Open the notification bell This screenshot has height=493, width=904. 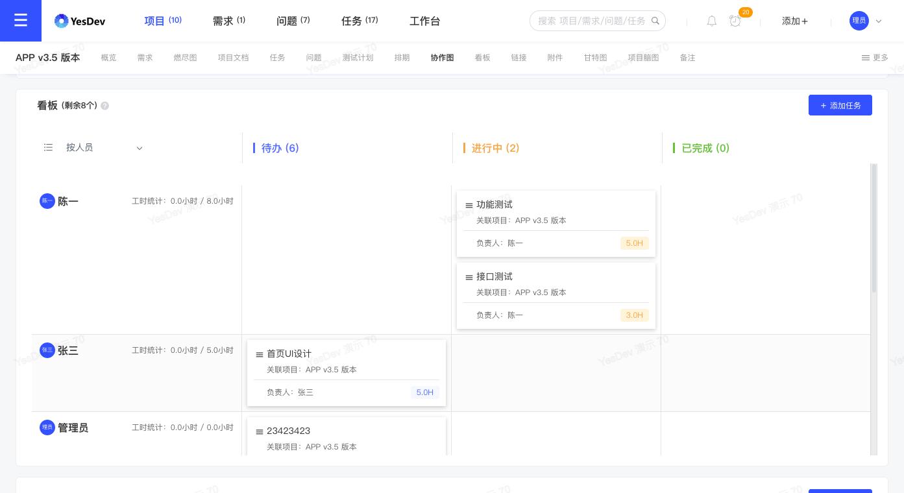pyautogui.click(x=711, y=21)
